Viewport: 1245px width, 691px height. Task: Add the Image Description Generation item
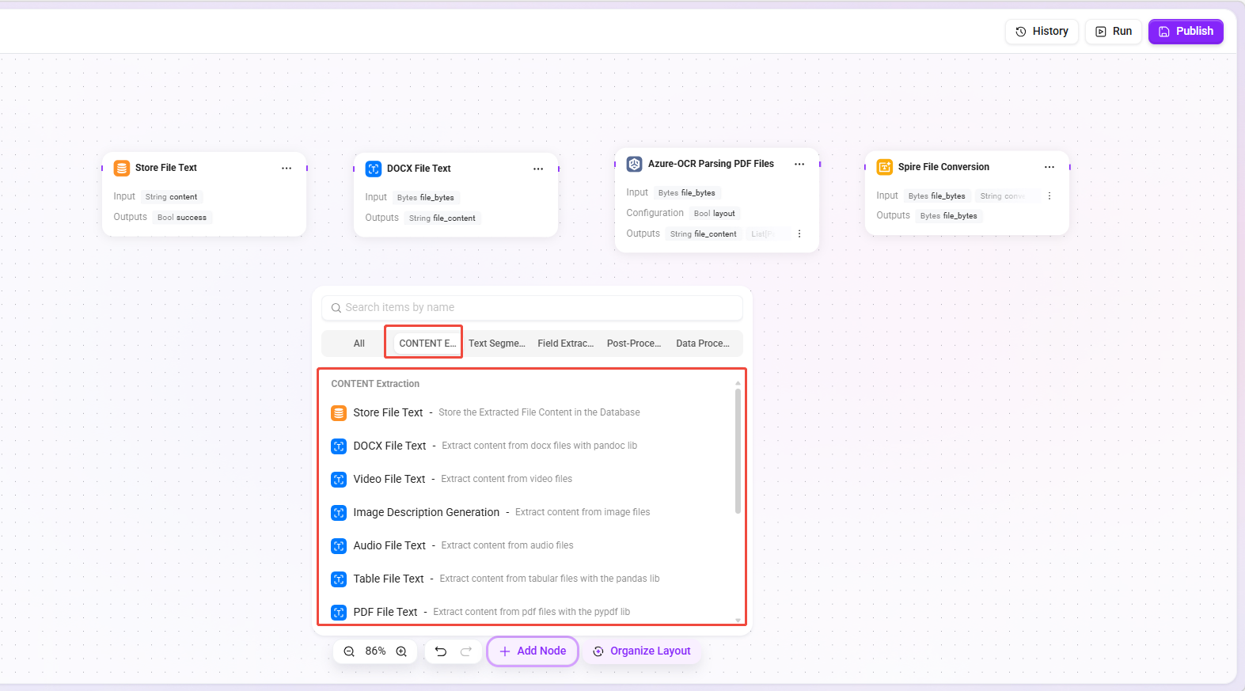(531, 513)
